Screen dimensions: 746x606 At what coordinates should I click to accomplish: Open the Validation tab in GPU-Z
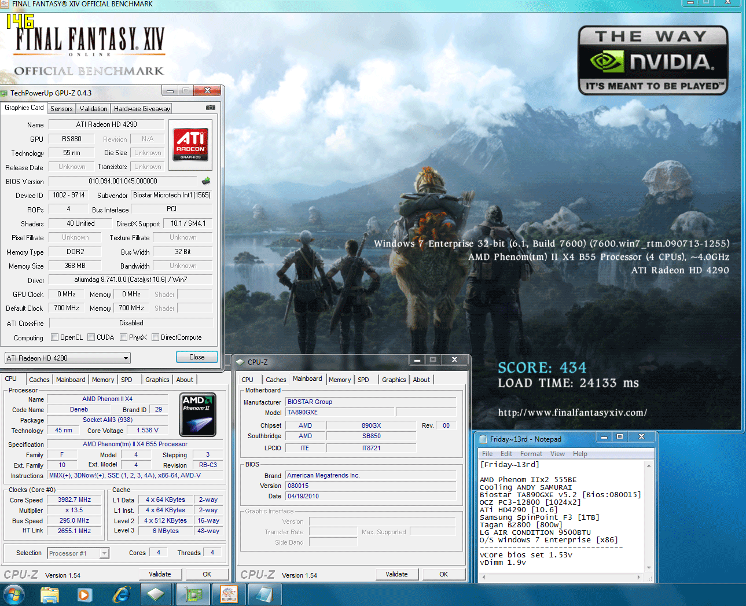(x=93, y=109)
